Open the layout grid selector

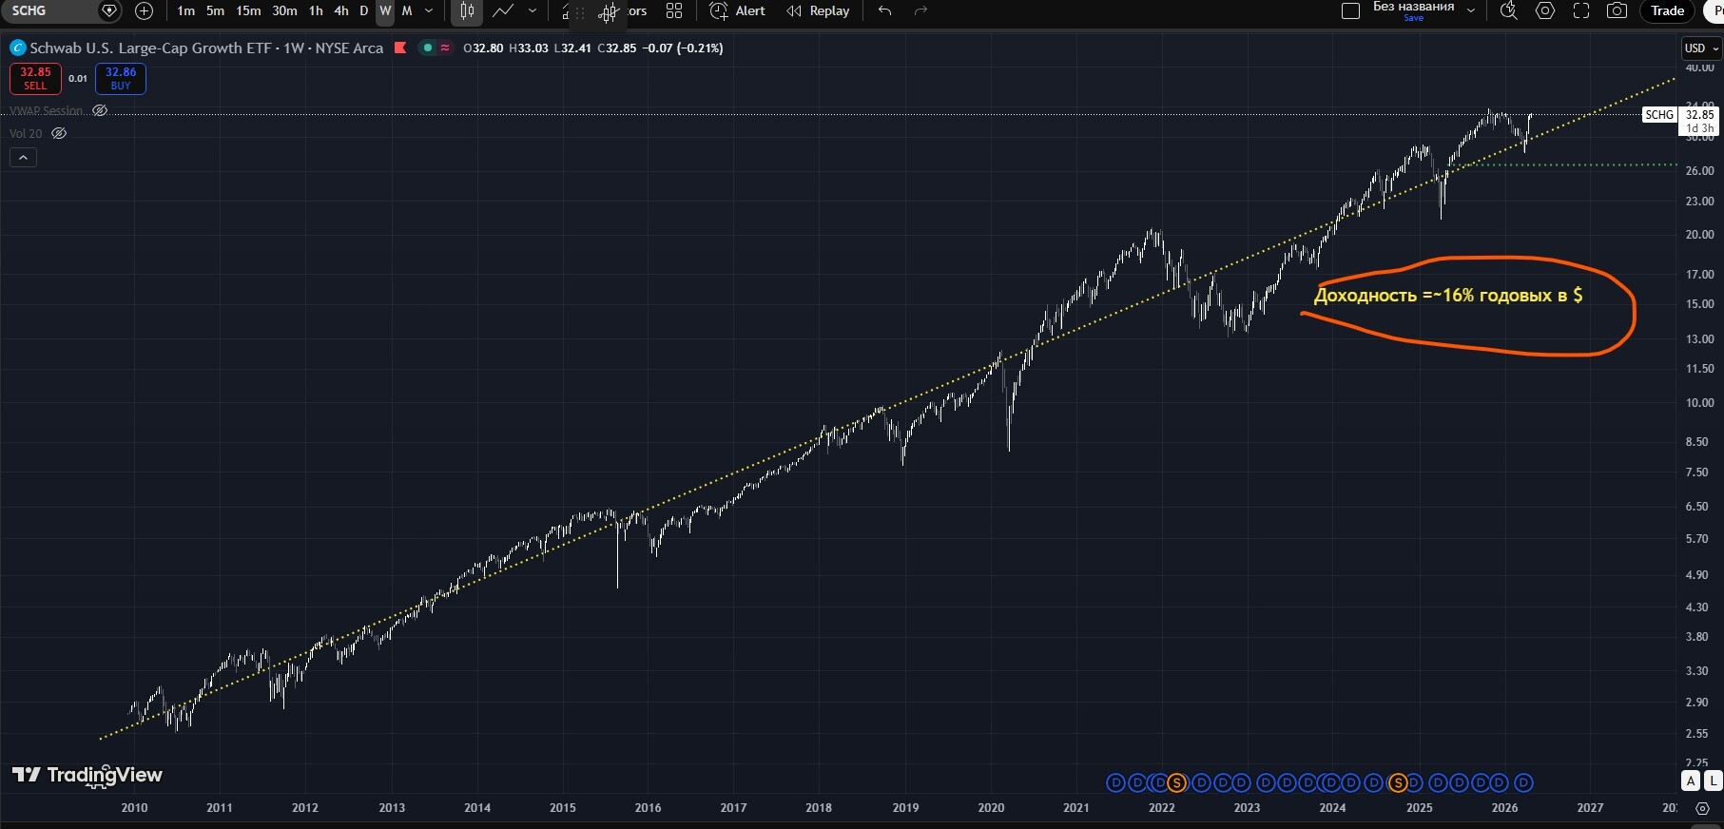click(x=674, y=10)
